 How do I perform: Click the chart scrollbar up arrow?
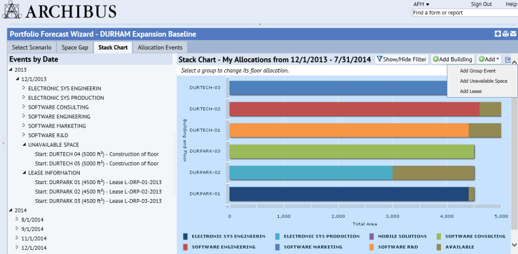[x=514, y=61]
